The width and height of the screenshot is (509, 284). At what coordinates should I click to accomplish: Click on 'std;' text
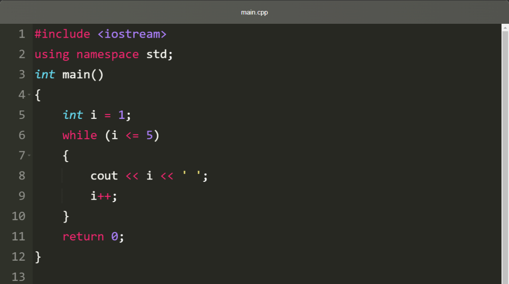click(160, 54)
